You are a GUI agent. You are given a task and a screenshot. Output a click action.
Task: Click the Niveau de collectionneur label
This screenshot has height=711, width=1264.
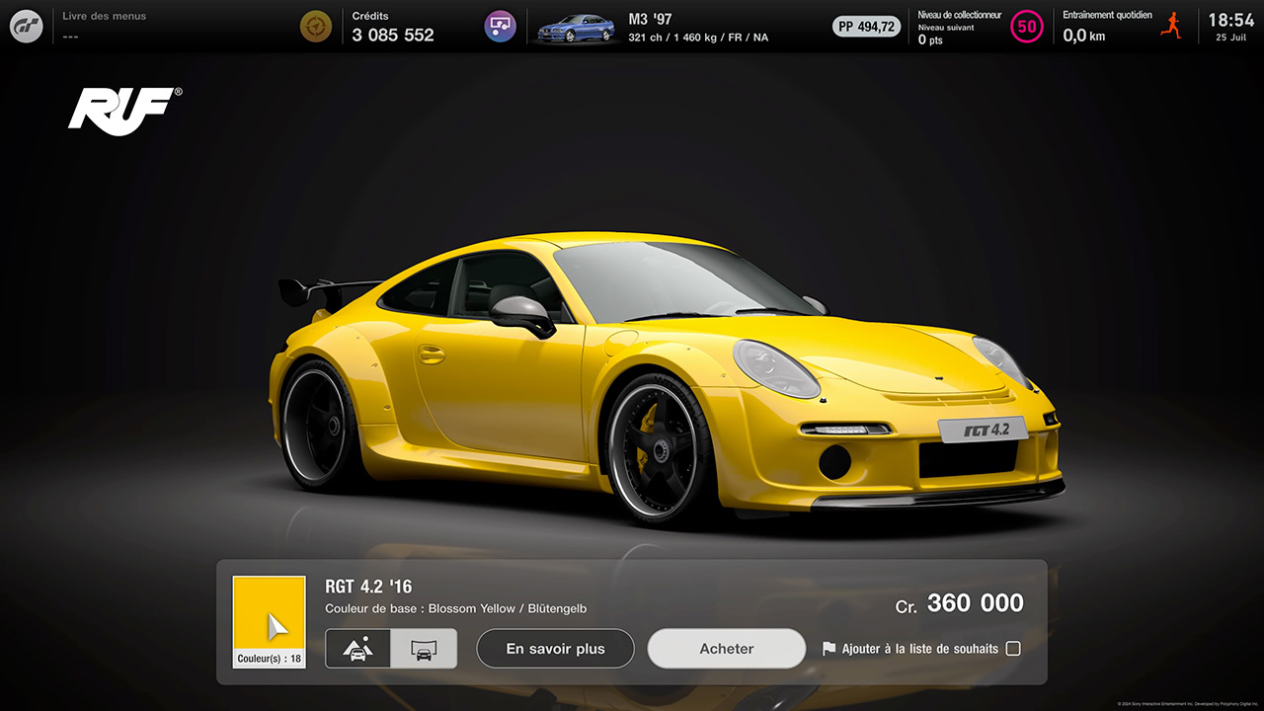pos(959,15)
